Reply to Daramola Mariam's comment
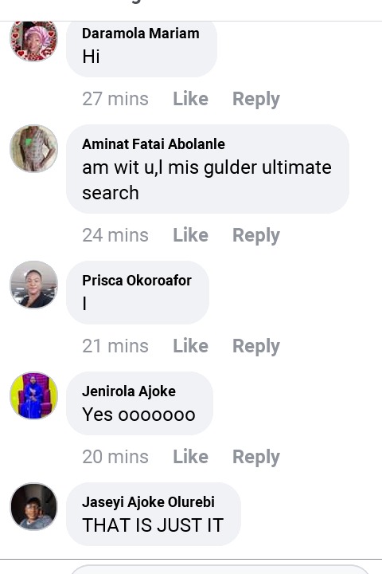The image size is (382, 574). coord(256,99)
